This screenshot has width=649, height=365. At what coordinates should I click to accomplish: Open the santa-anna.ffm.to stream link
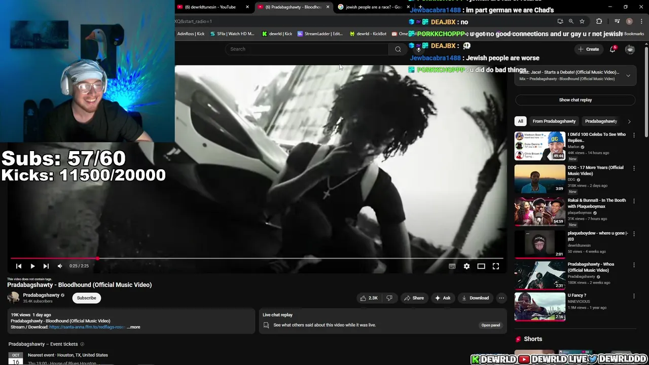tap(87, 327)
